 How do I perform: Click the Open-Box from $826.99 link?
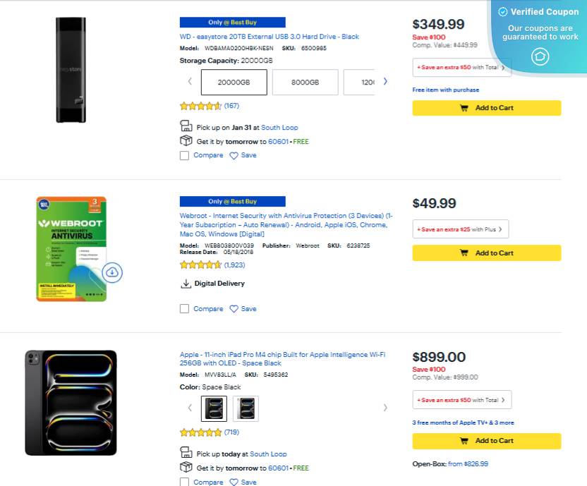[468, 464]
